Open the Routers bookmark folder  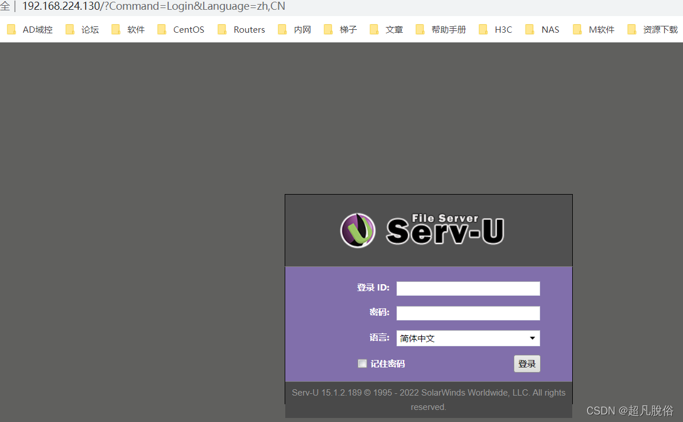coord(241,30)
